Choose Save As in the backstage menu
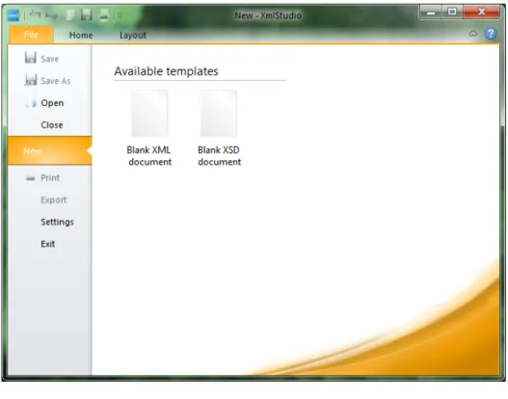This screenshot has width=508, height=399. (x=49, y=81)
